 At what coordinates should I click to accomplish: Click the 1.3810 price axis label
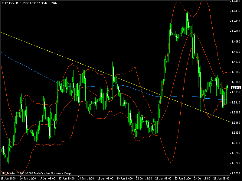pos(236,143)
